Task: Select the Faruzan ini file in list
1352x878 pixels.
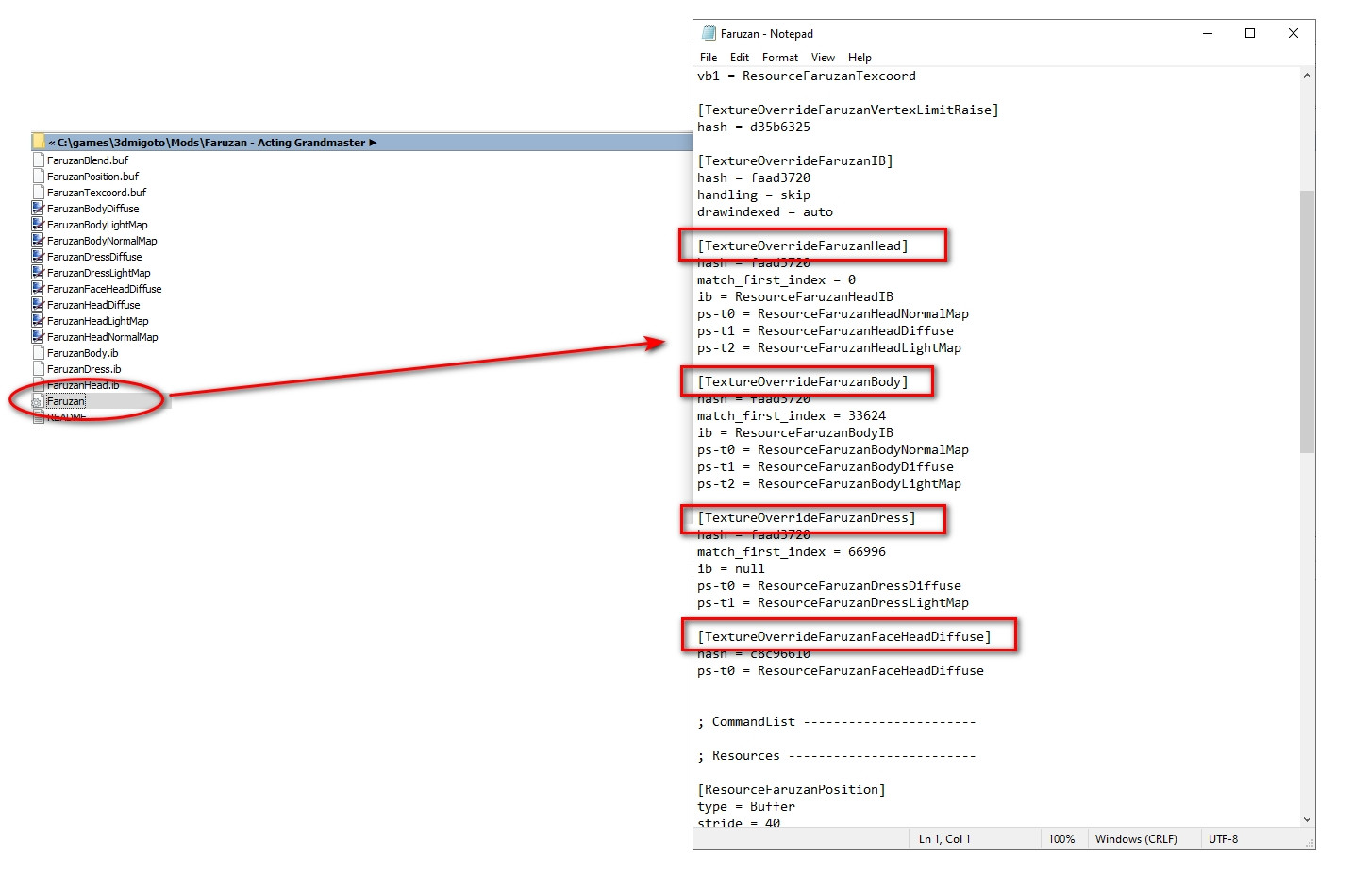Action: [x=66, y=401]
